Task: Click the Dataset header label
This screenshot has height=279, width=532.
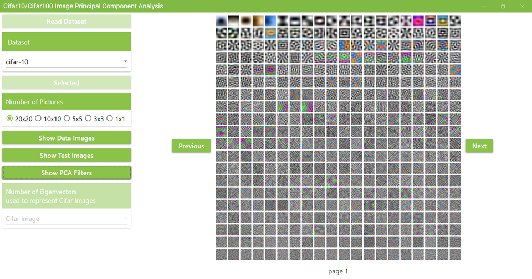Action: click(x=19, y=43)
